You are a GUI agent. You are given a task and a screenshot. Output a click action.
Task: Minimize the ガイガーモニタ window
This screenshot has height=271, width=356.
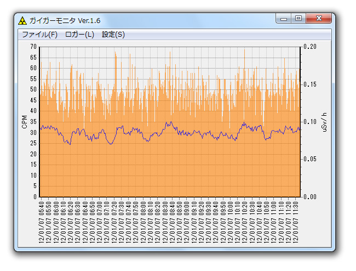[284, 19]
